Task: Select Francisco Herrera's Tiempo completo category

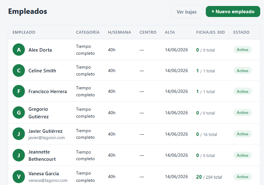Action: (x=85, y=92)
